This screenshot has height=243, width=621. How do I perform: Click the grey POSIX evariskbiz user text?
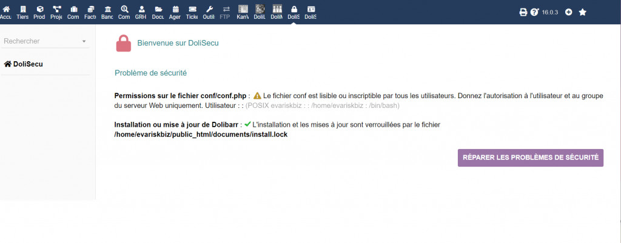pyautogui.click(x=323, y=105)
